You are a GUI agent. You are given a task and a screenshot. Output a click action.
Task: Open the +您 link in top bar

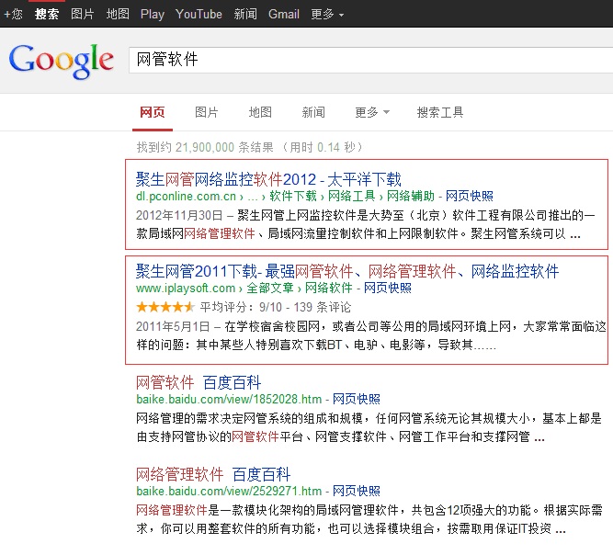click(x=13, y=14)
